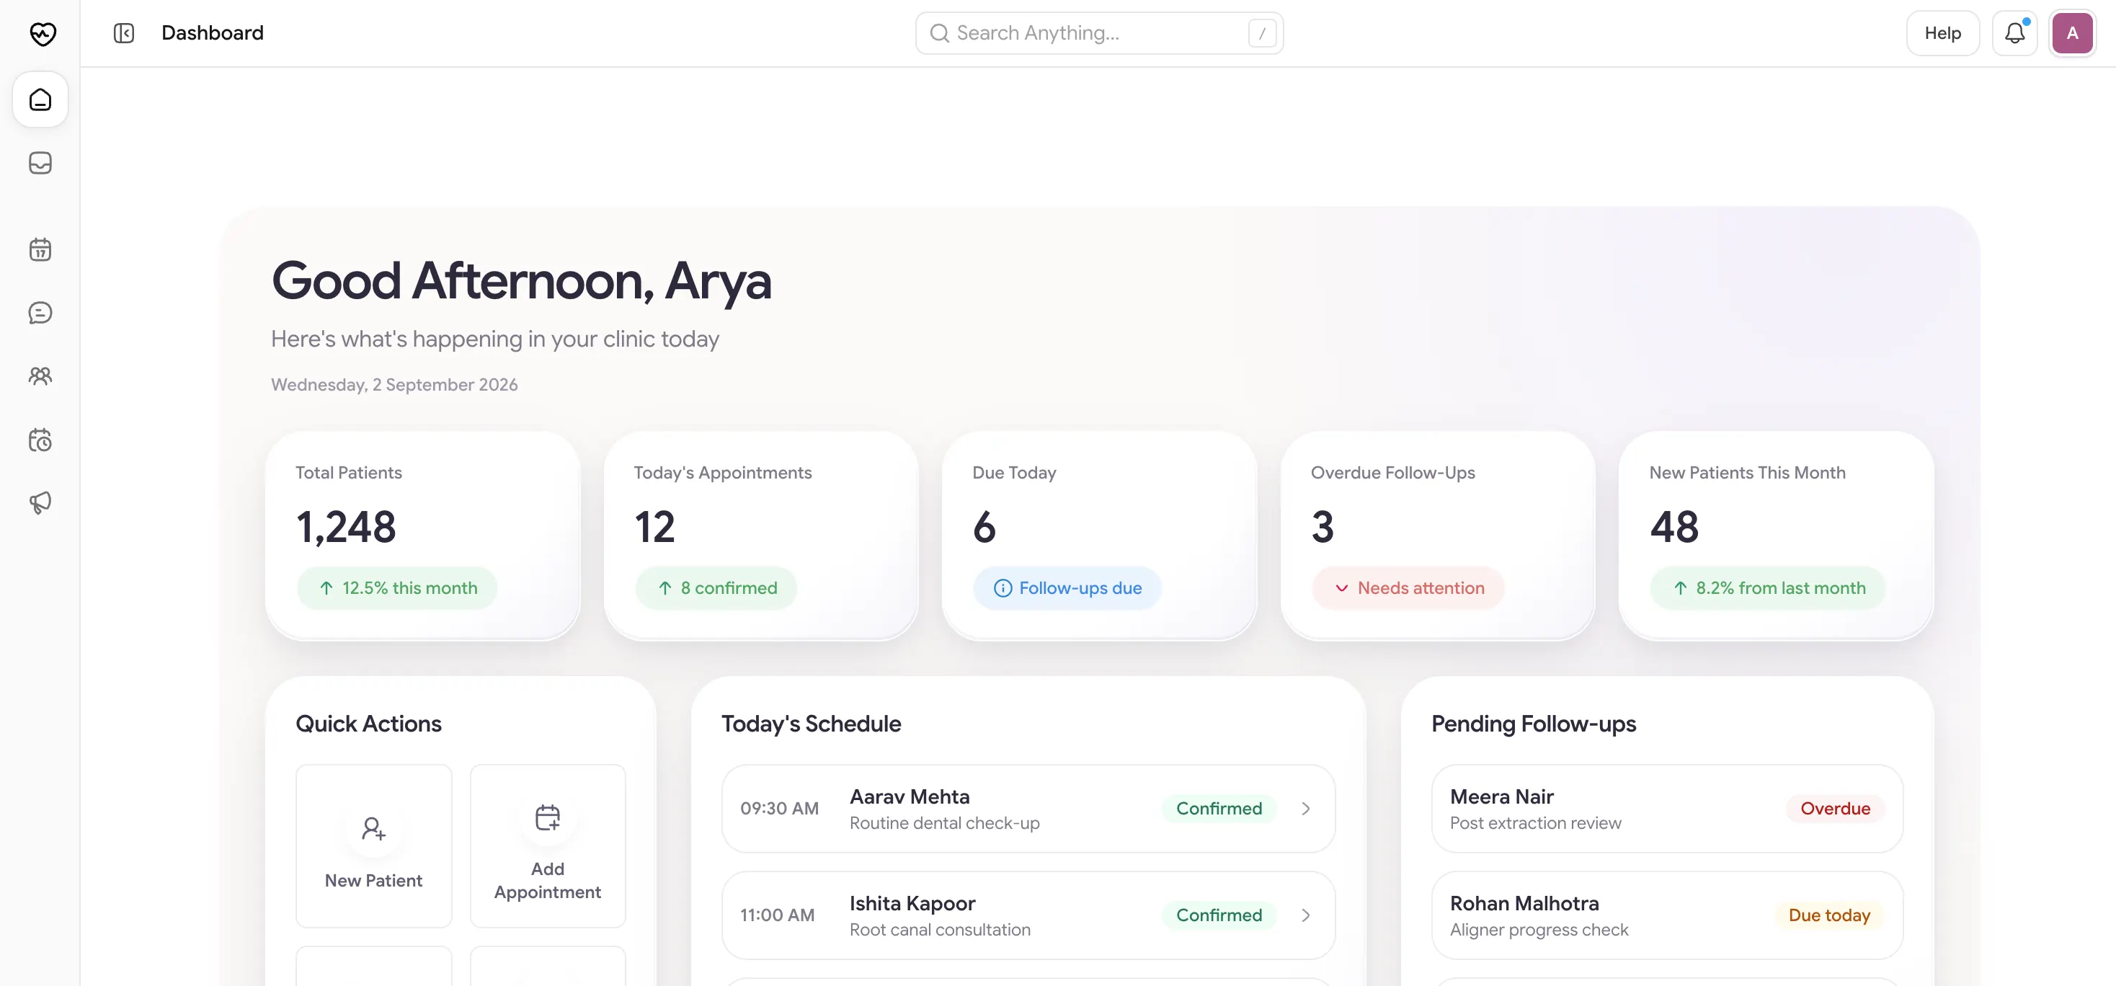Open the Due Today card
2116x986 pixels.
pos(1099,536)
